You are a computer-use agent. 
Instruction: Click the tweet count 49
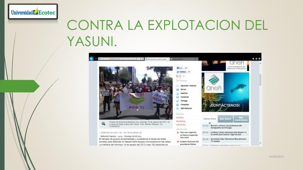(x=189, y=72)
